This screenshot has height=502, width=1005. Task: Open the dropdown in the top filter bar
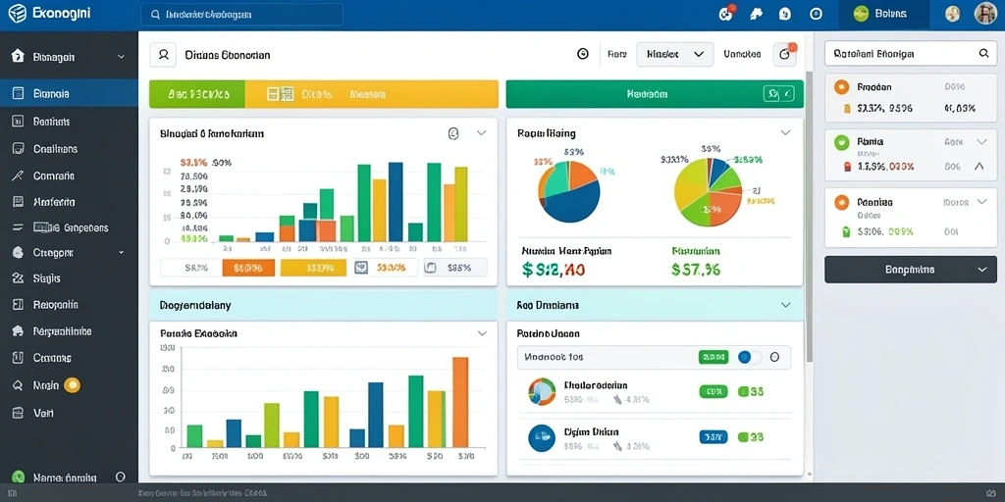(x=674, y=55)
